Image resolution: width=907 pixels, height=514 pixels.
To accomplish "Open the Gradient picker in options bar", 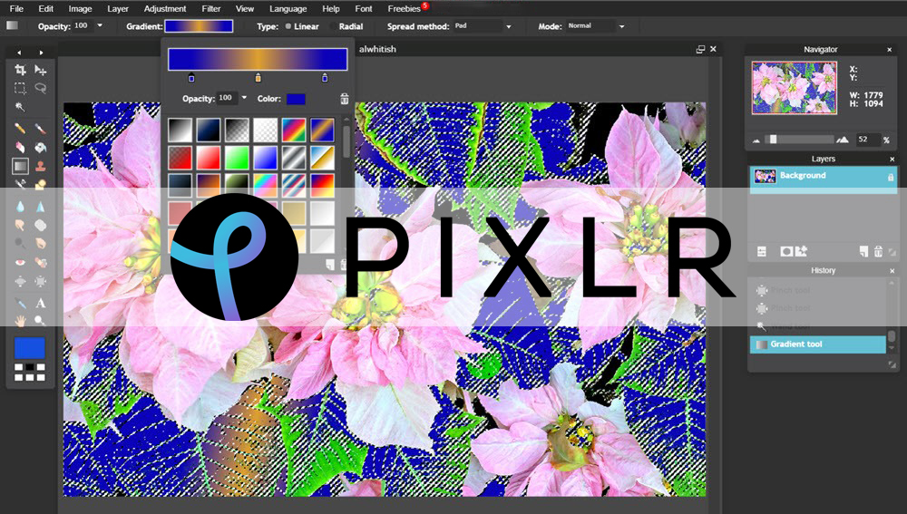I will coord(199,26).
